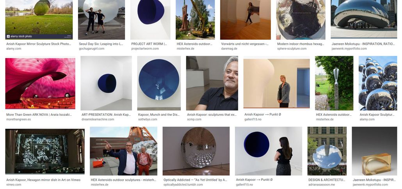The height and width of the screenshot is (189, 402).
Task: Open the yellow crane installing sculpture photo
Action: 196,20
